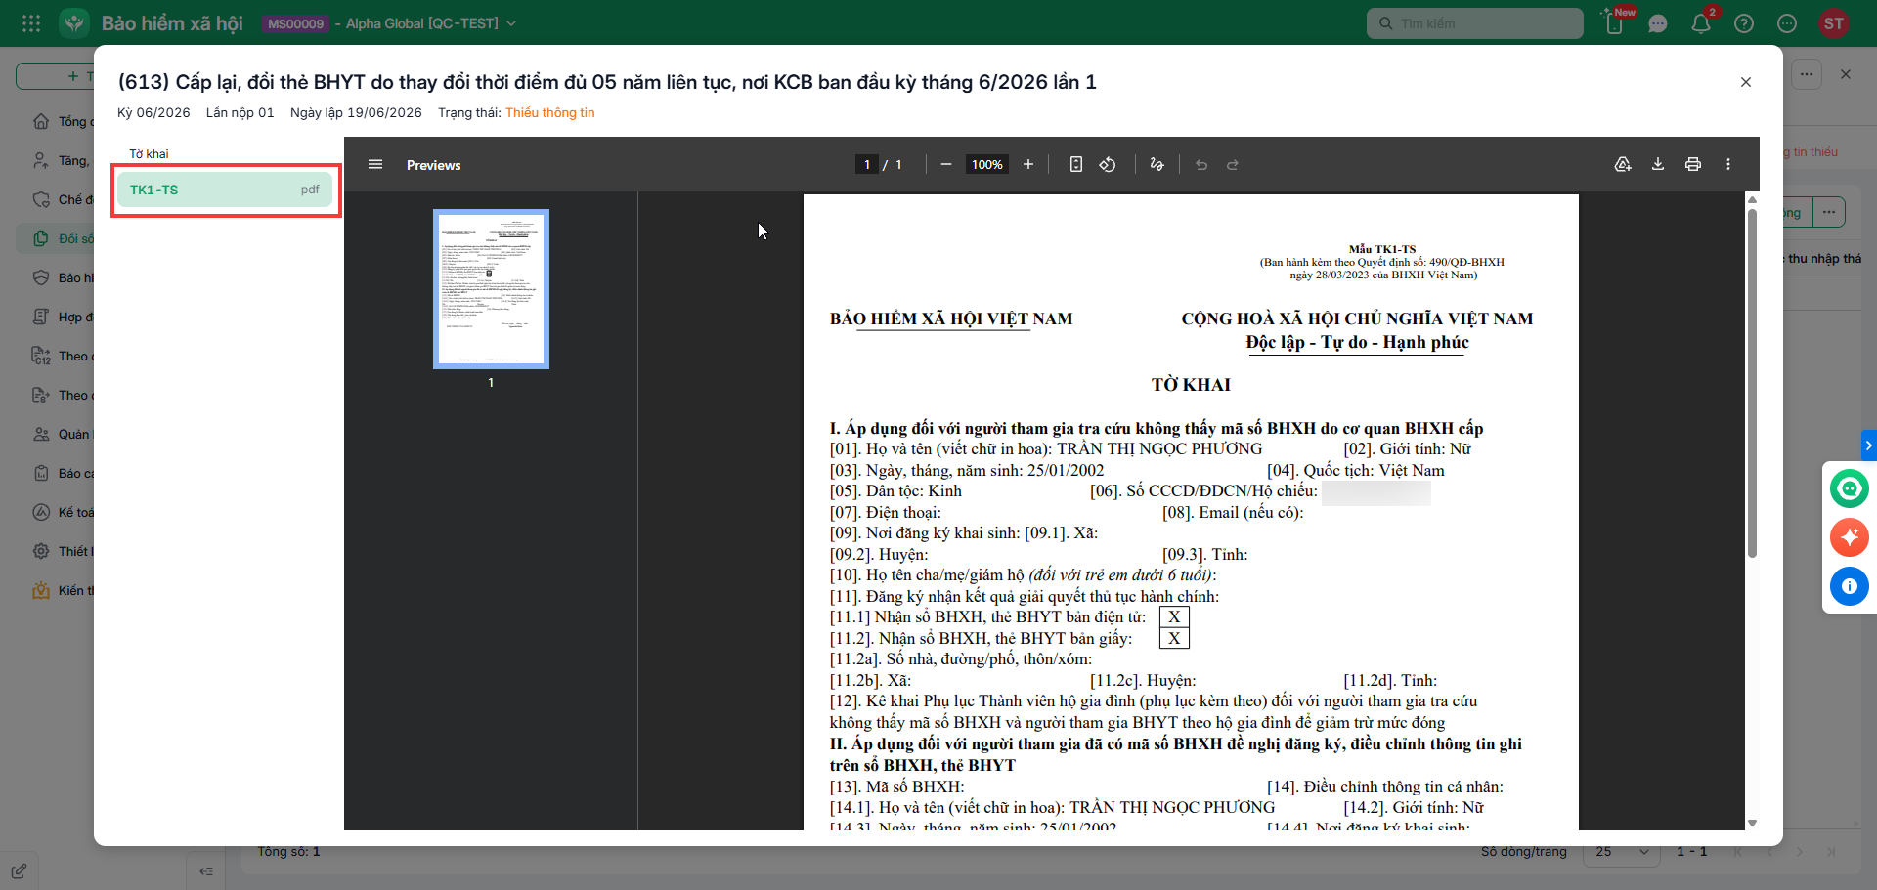Image resolution: width=1877 pixels, height=890 pixels.
Task: Focus the Tìm kiếm search box
Action: coord(1475,23)
